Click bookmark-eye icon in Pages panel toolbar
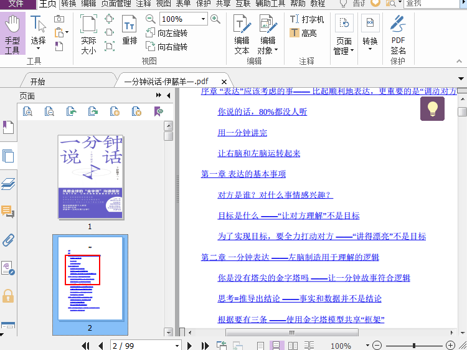467x350 pixels. pyautogui.click(x=158, y=111)
